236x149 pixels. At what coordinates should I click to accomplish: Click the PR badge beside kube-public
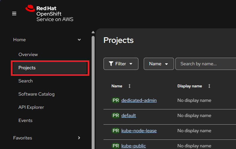[116, 146]
